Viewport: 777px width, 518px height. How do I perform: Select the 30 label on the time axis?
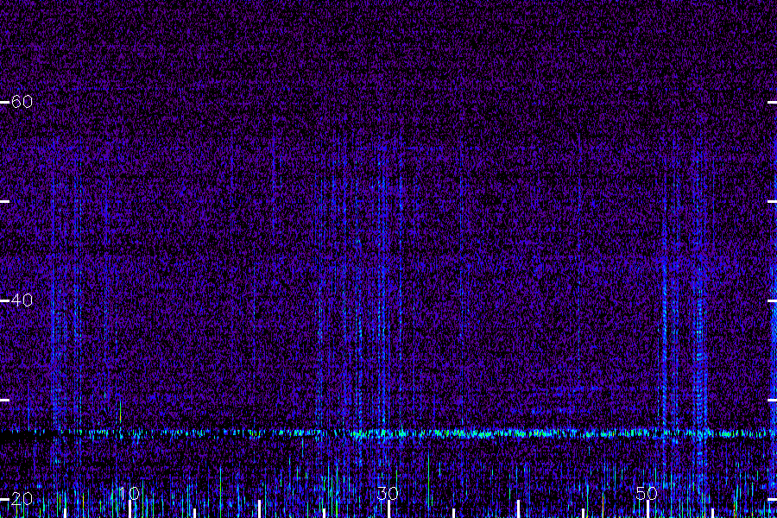388,493
